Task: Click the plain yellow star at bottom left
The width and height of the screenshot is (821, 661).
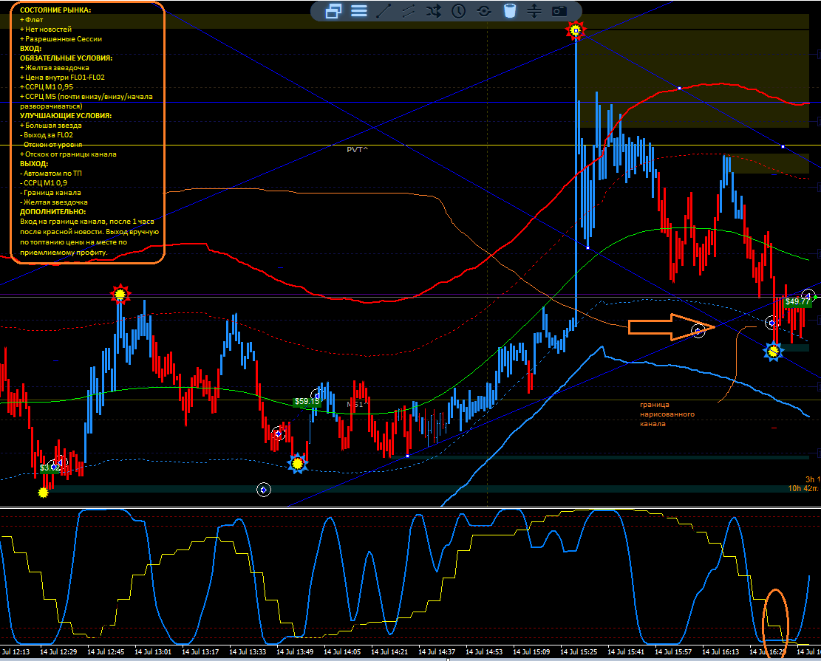Action: (43, 493)
